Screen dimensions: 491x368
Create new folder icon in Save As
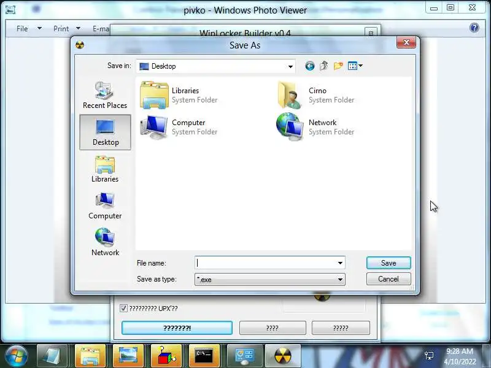tap(338, 66)
